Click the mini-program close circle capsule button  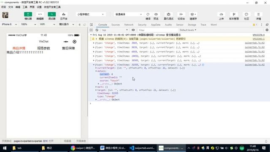click(74, 42)
